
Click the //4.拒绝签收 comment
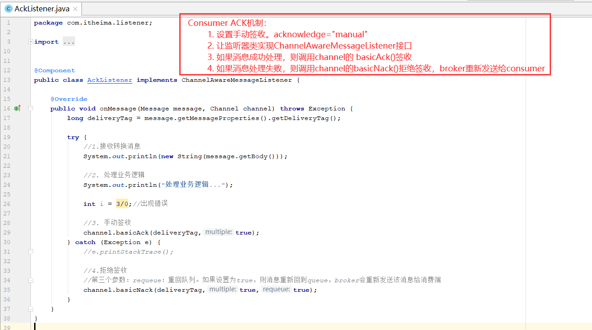point(105,270)
